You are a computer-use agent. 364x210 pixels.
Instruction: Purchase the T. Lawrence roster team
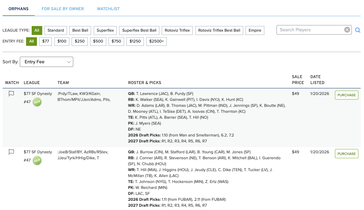point(347,95)
